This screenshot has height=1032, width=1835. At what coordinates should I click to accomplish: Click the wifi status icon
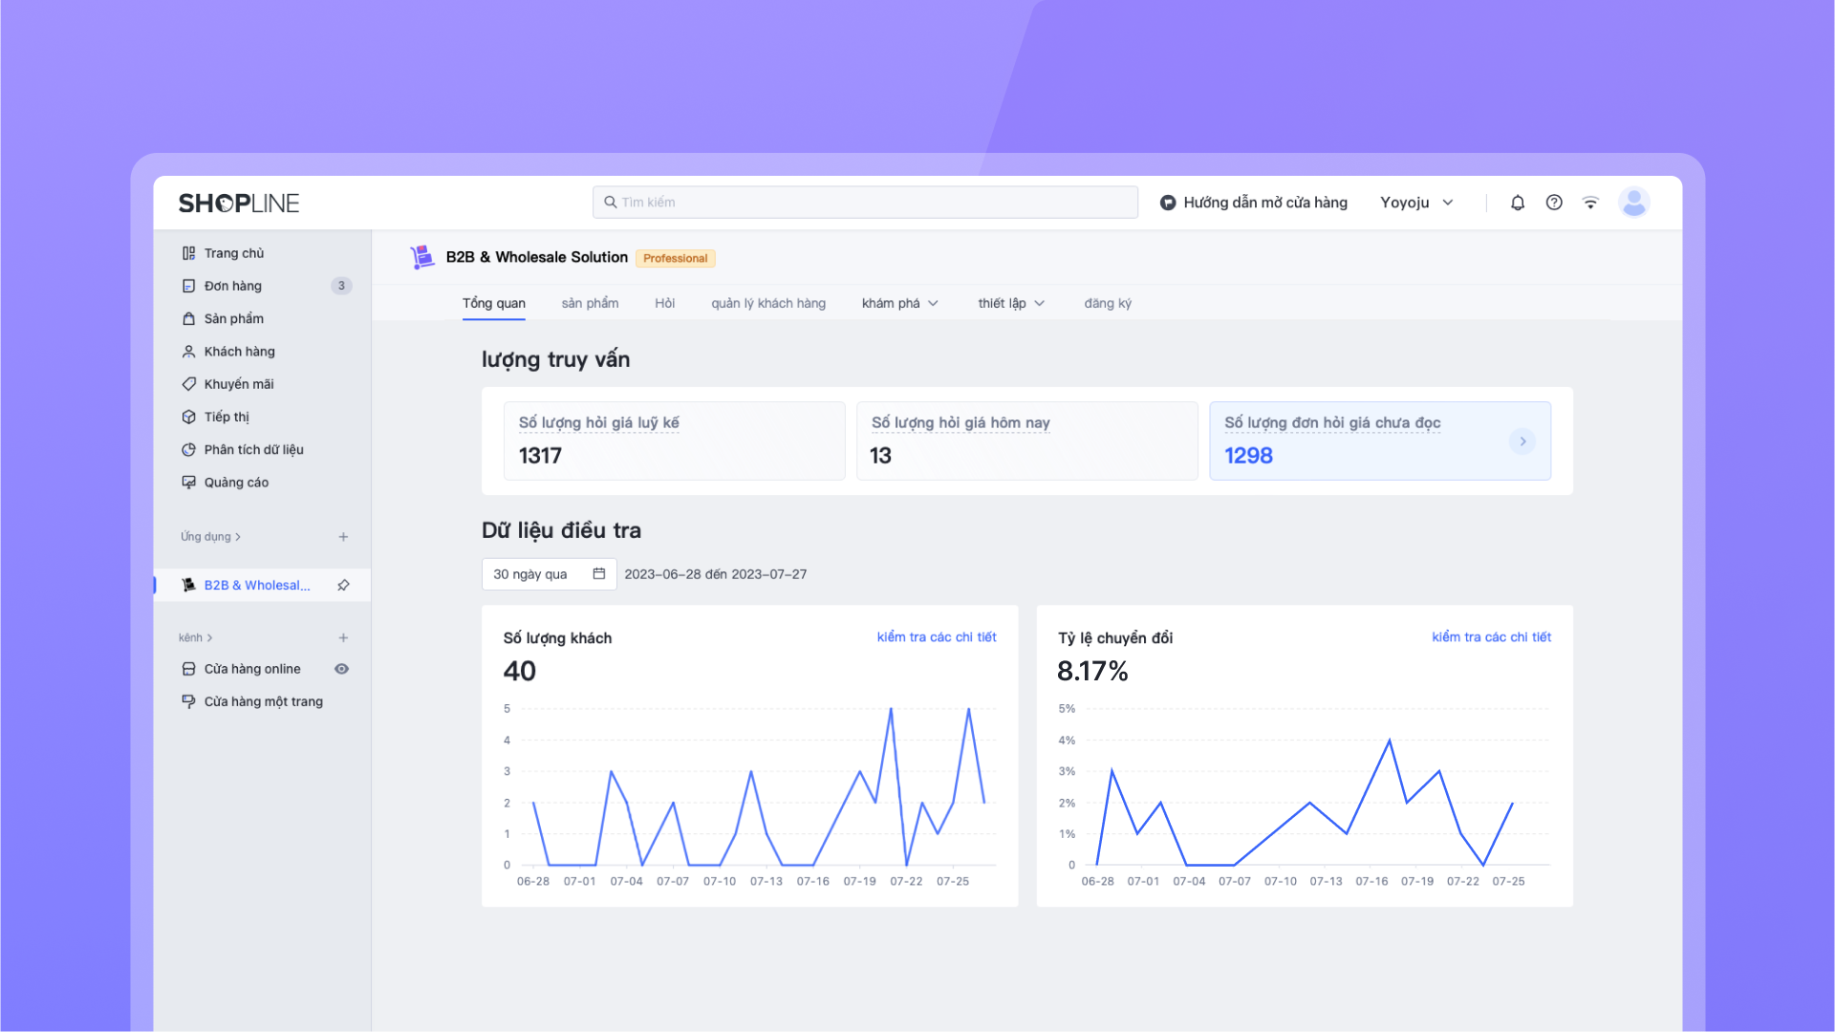pyautogui.click(x=1590, y=203)
